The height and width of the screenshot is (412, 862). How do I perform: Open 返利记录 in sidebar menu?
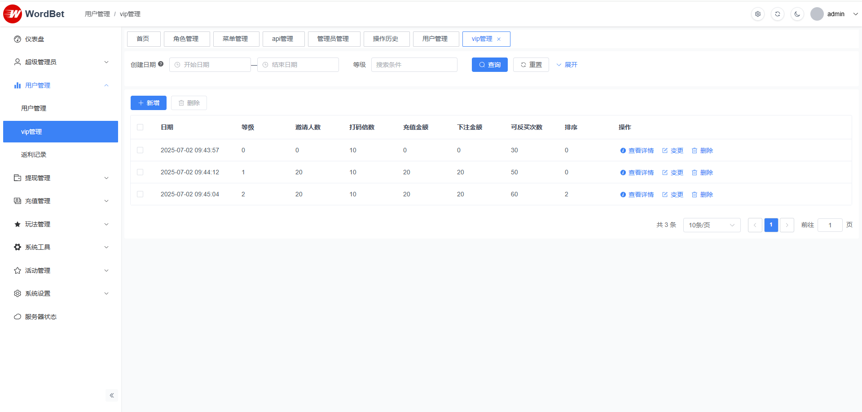pyautogui.click(x=34, y=155)
